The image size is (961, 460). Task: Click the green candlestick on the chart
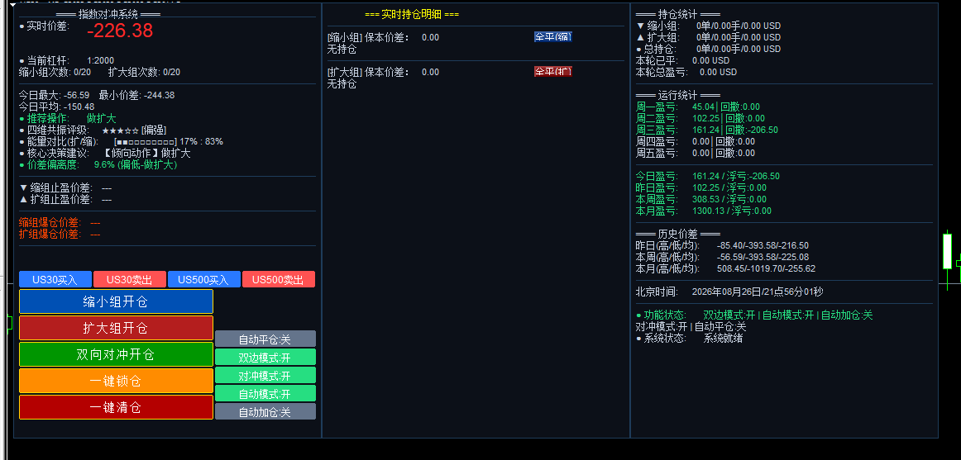[x=948, y=251]
